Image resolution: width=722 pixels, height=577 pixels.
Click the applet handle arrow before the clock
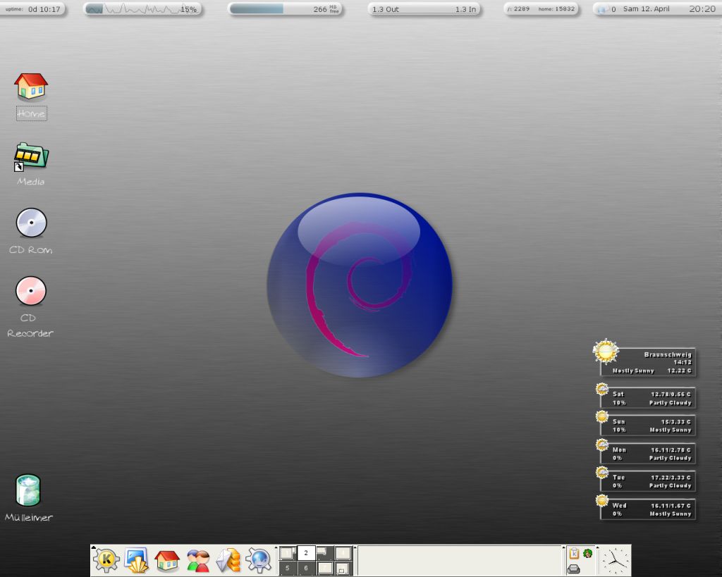pos(598,547)
